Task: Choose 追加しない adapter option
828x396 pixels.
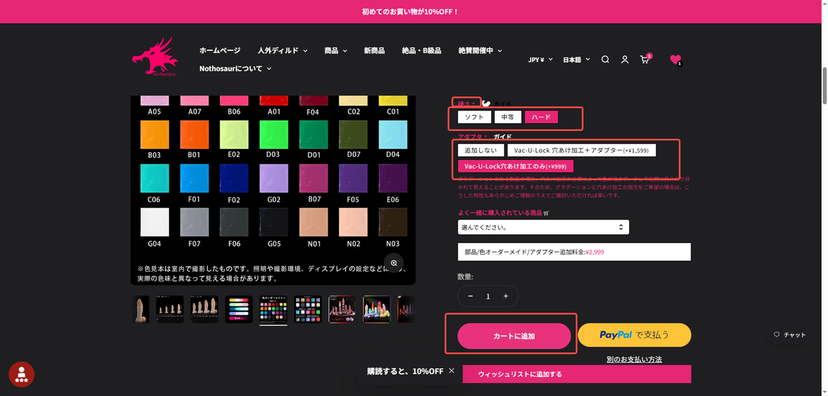Action: tap(480, 150)
